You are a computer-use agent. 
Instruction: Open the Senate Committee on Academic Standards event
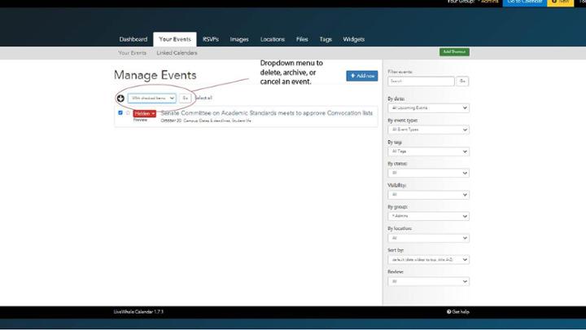point(266,112)
